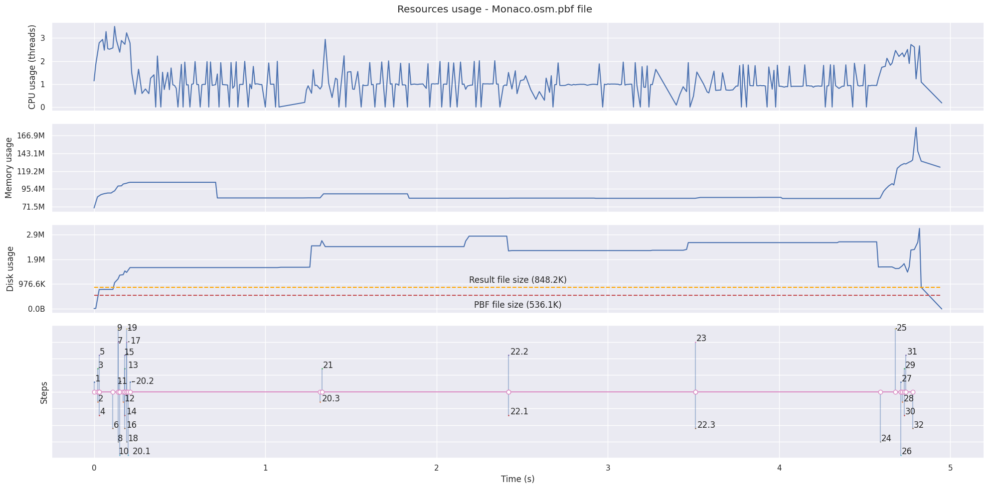Click the 2.9M disk axis tick
The width and height of the screenshot is (989, 489).
[35, 235]
